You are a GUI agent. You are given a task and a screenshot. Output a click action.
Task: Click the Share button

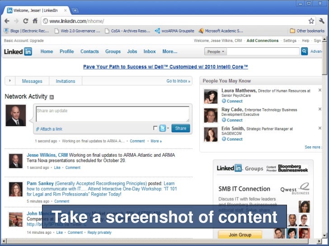(181, 128)
